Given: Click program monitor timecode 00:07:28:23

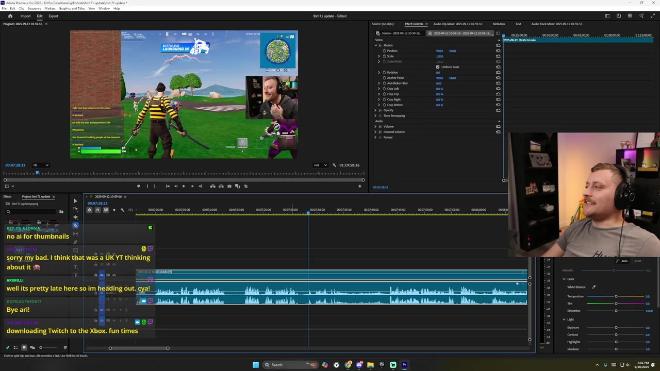Looking at the screenshot, I should pyautogui.click(x=15, y=165).
